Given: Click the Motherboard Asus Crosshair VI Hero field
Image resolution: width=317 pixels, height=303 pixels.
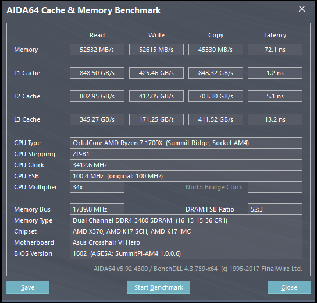Looking at the screenshot, I should pos(186,242).
